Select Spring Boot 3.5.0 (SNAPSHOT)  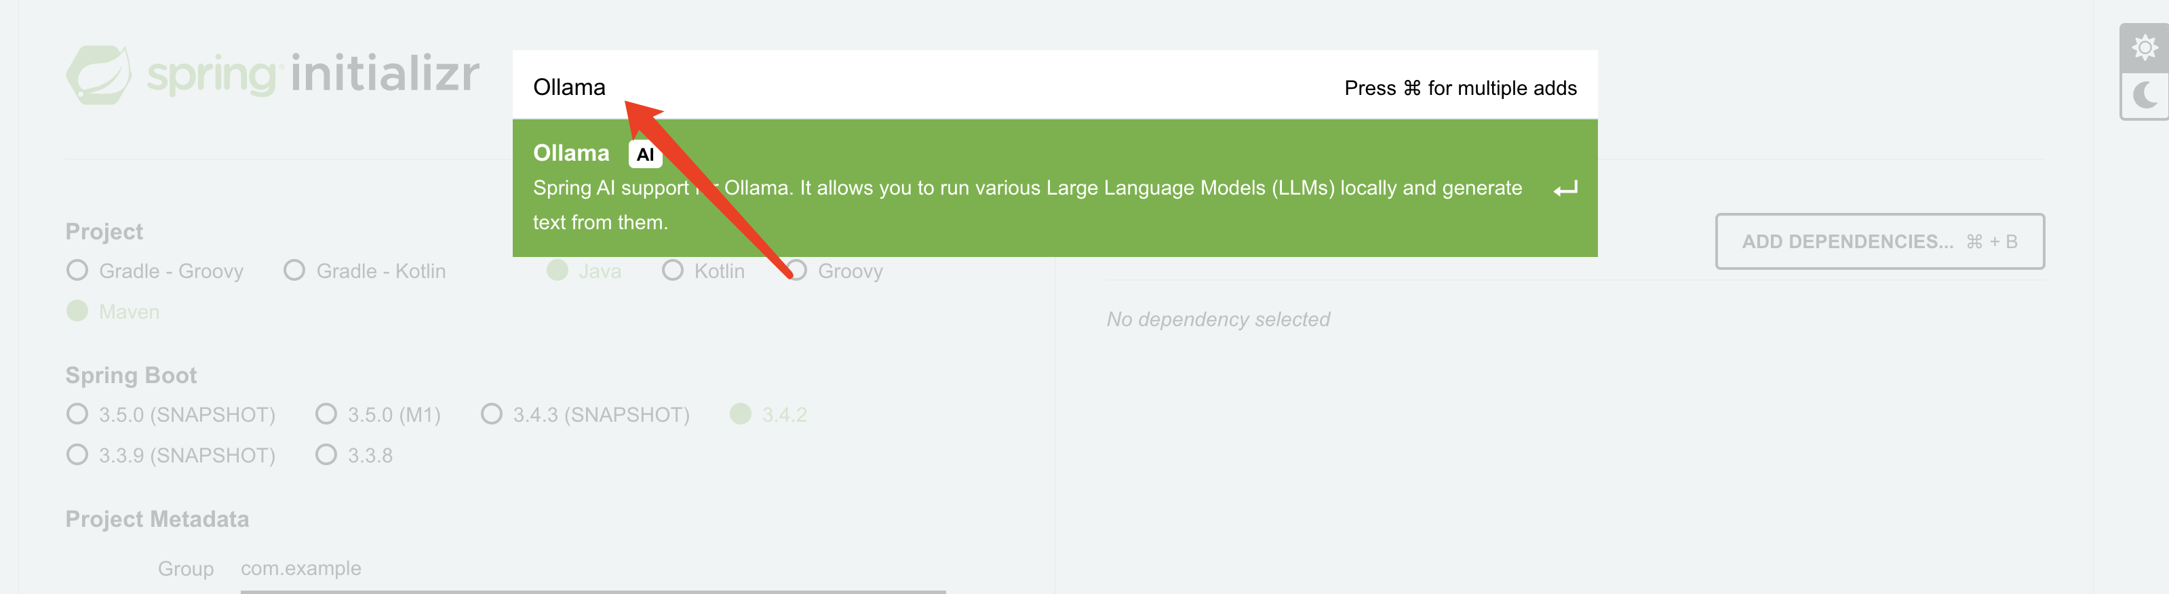pos(170,414)
